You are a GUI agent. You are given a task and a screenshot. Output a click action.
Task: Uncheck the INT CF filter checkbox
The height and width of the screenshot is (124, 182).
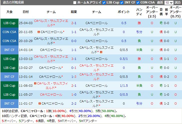point(122,2)
